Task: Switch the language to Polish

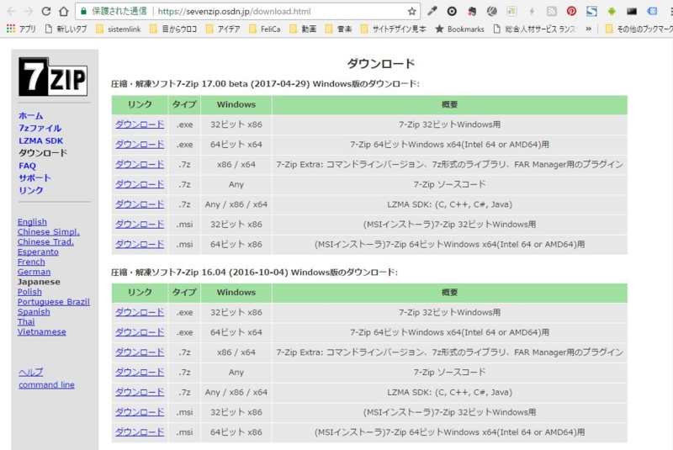Action: 29,292
